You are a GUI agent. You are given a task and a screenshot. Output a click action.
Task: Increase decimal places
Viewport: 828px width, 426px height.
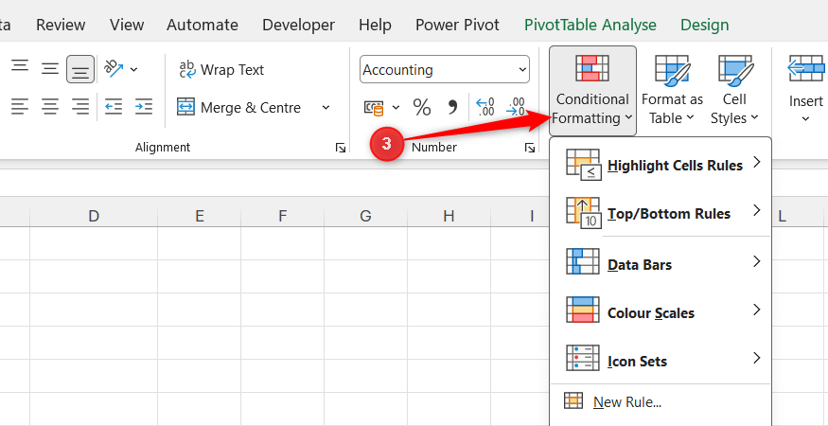484,107
